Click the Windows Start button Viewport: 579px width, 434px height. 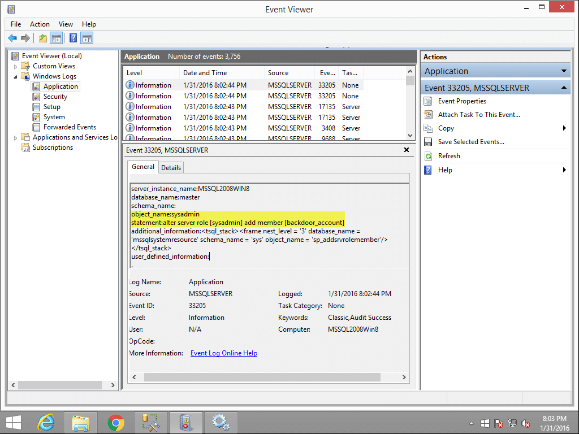point(14,423)
